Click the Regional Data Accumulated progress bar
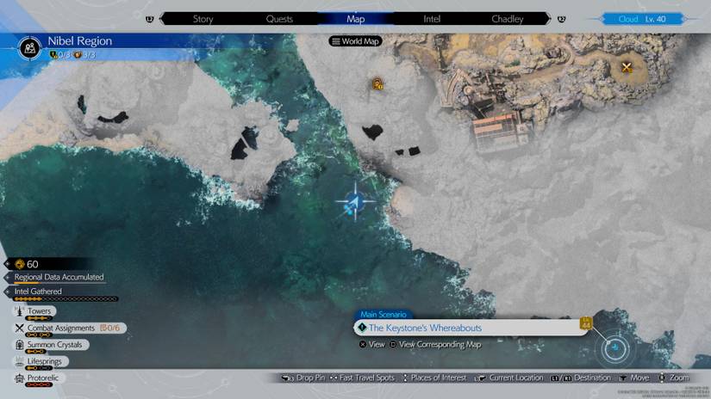Viewport: 711px width, 399px height. [59, 278]
